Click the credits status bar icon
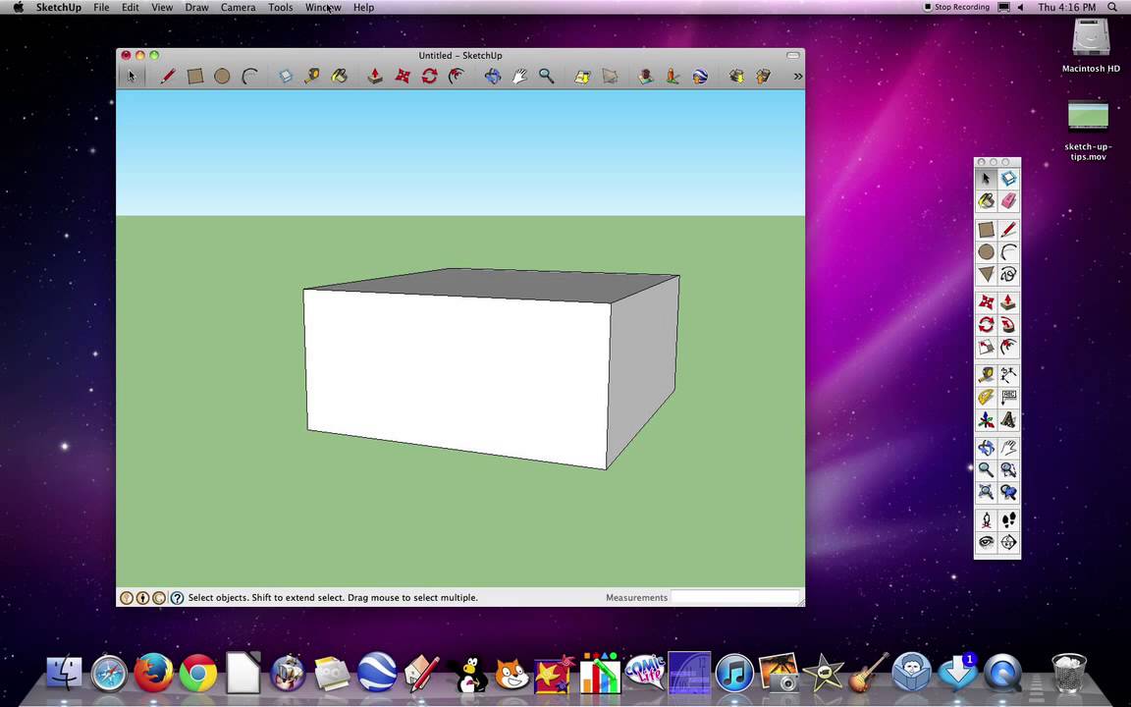Screen dimensions: 1131x707 [x=142, y=597]
